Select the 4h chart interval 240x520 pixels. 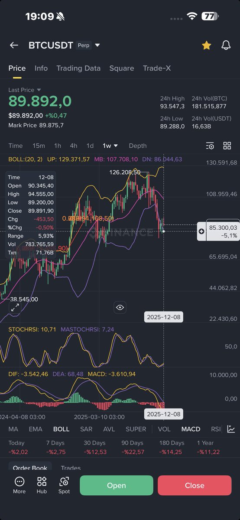[x=74, y=146]
